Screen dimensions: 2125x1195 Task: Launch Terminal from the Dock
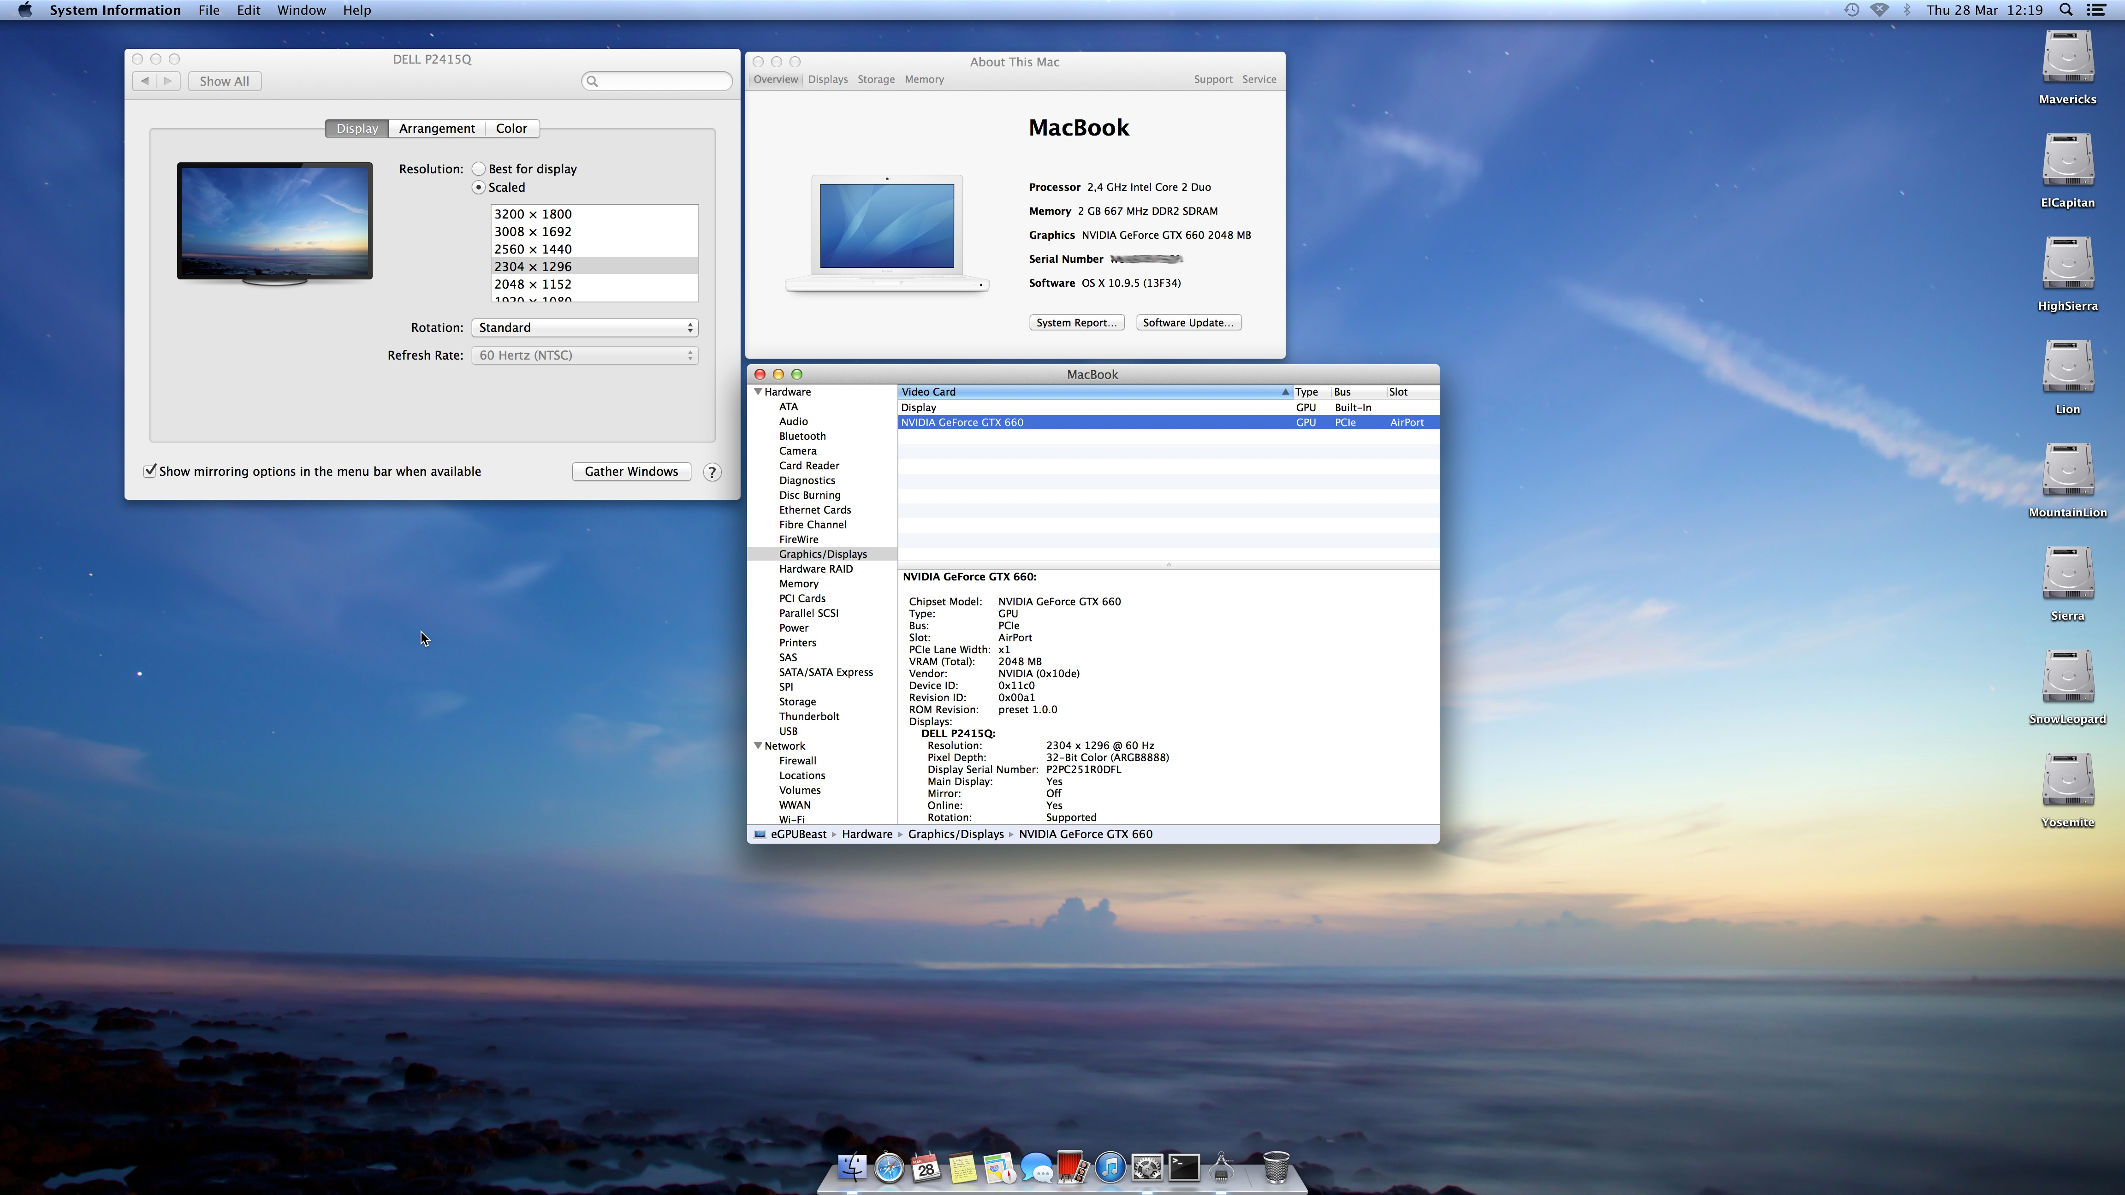[1184, 1168]
